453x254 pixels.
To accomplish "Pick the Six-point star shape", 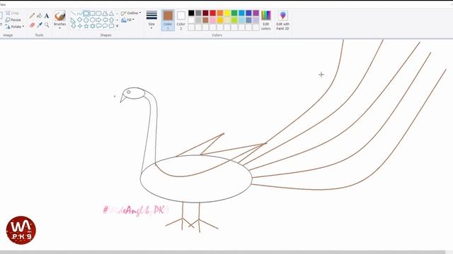I will pyautogui.click(x=93, y=26).
